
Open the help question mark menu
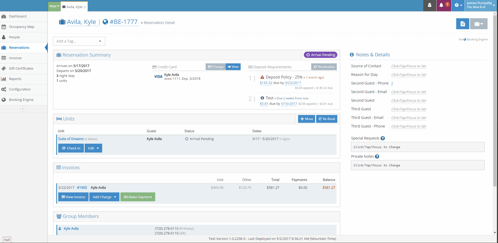point(458,5)
